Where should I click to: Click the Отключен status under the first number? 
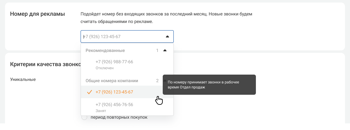[104, 68]
